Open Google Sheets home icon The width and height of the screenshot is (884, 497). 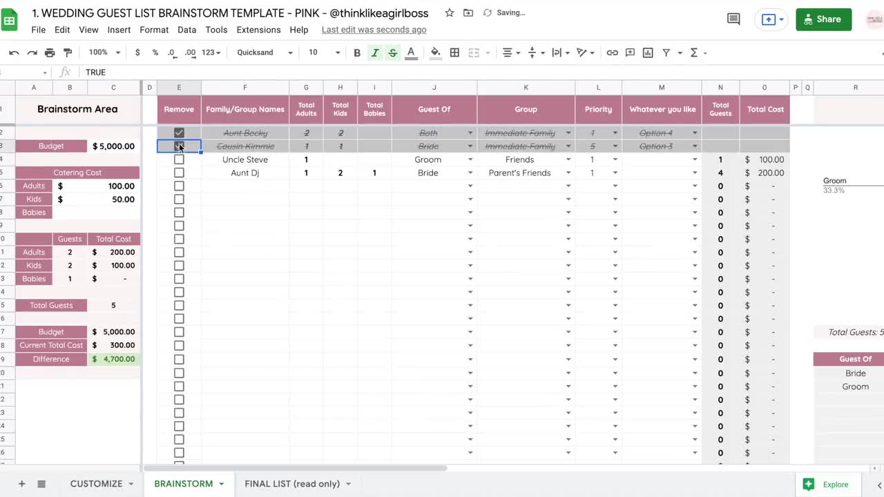click(10, 20)
